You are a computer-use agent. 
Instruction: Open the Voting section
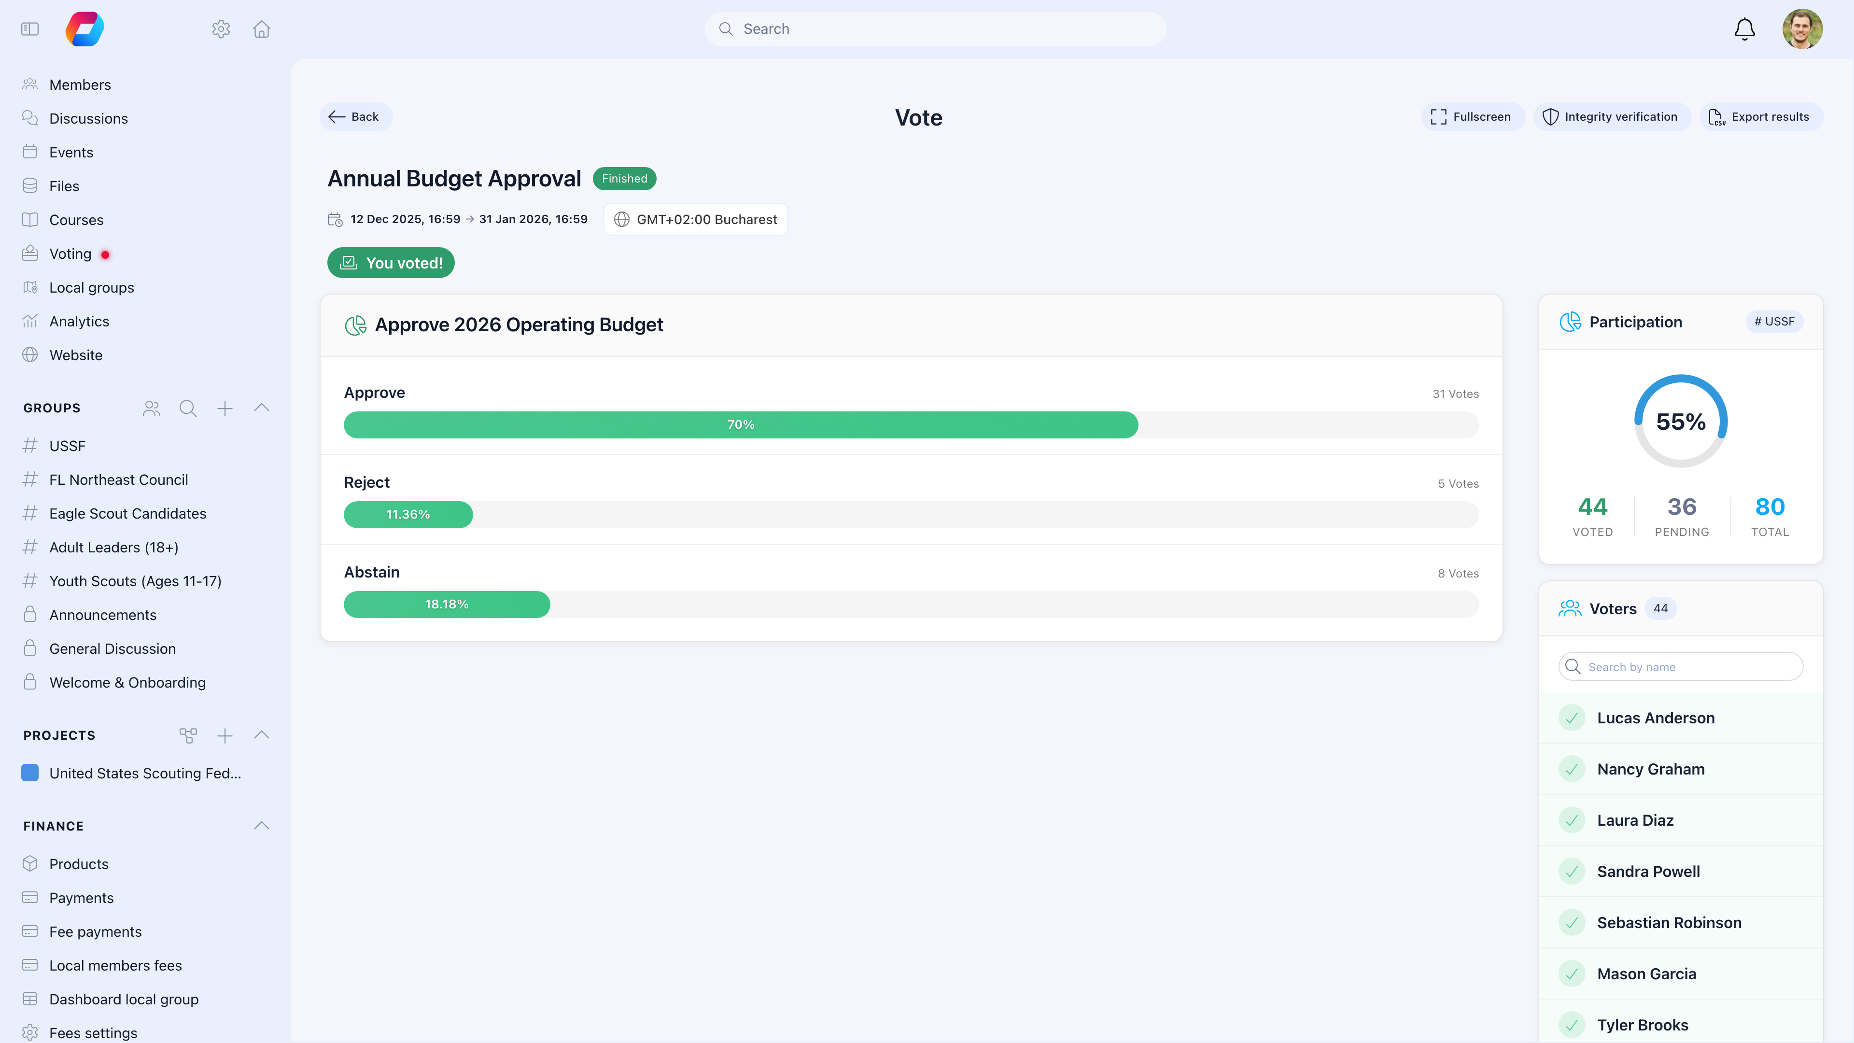coord(70,254)
